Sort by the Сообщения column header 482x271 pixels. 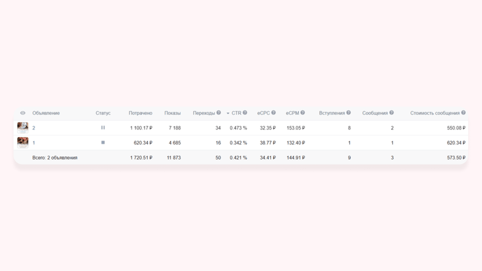[375, 113]
